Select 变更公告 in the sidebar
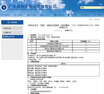Image resolution: width=104 pixels, height=94 pixels. [12, 32]
